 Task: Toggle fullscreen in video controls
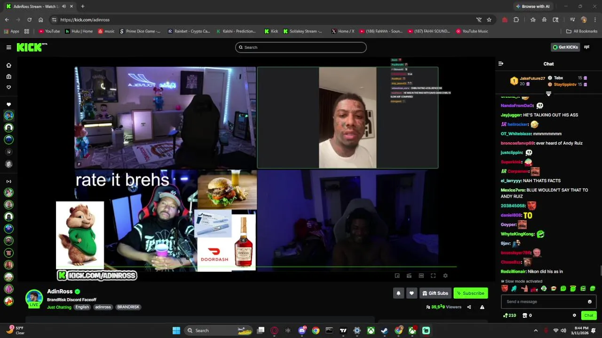pos(433,276)
